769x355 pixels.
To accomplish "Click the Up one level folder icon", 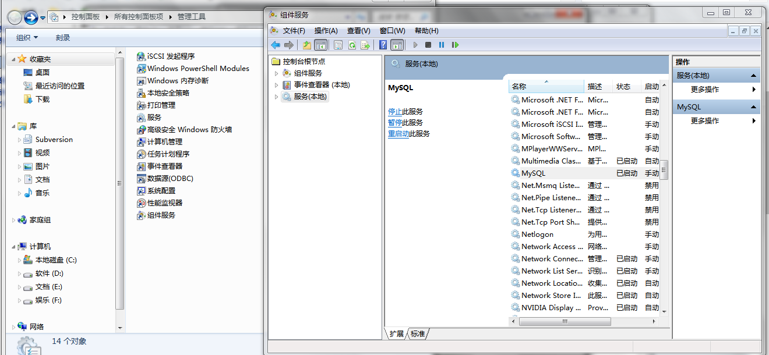I will pos(307,45).
